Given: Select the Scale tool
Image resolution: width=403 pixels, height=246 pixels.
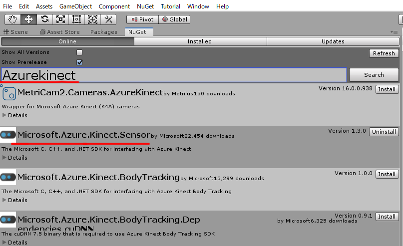Looking at the screenshot, I should (x=60, y=19).
